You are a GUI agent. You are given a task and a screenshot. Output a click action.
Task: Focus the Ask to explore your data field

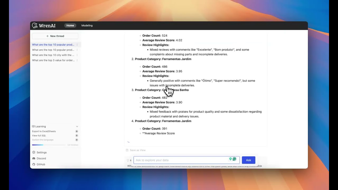tap(181, 160)
